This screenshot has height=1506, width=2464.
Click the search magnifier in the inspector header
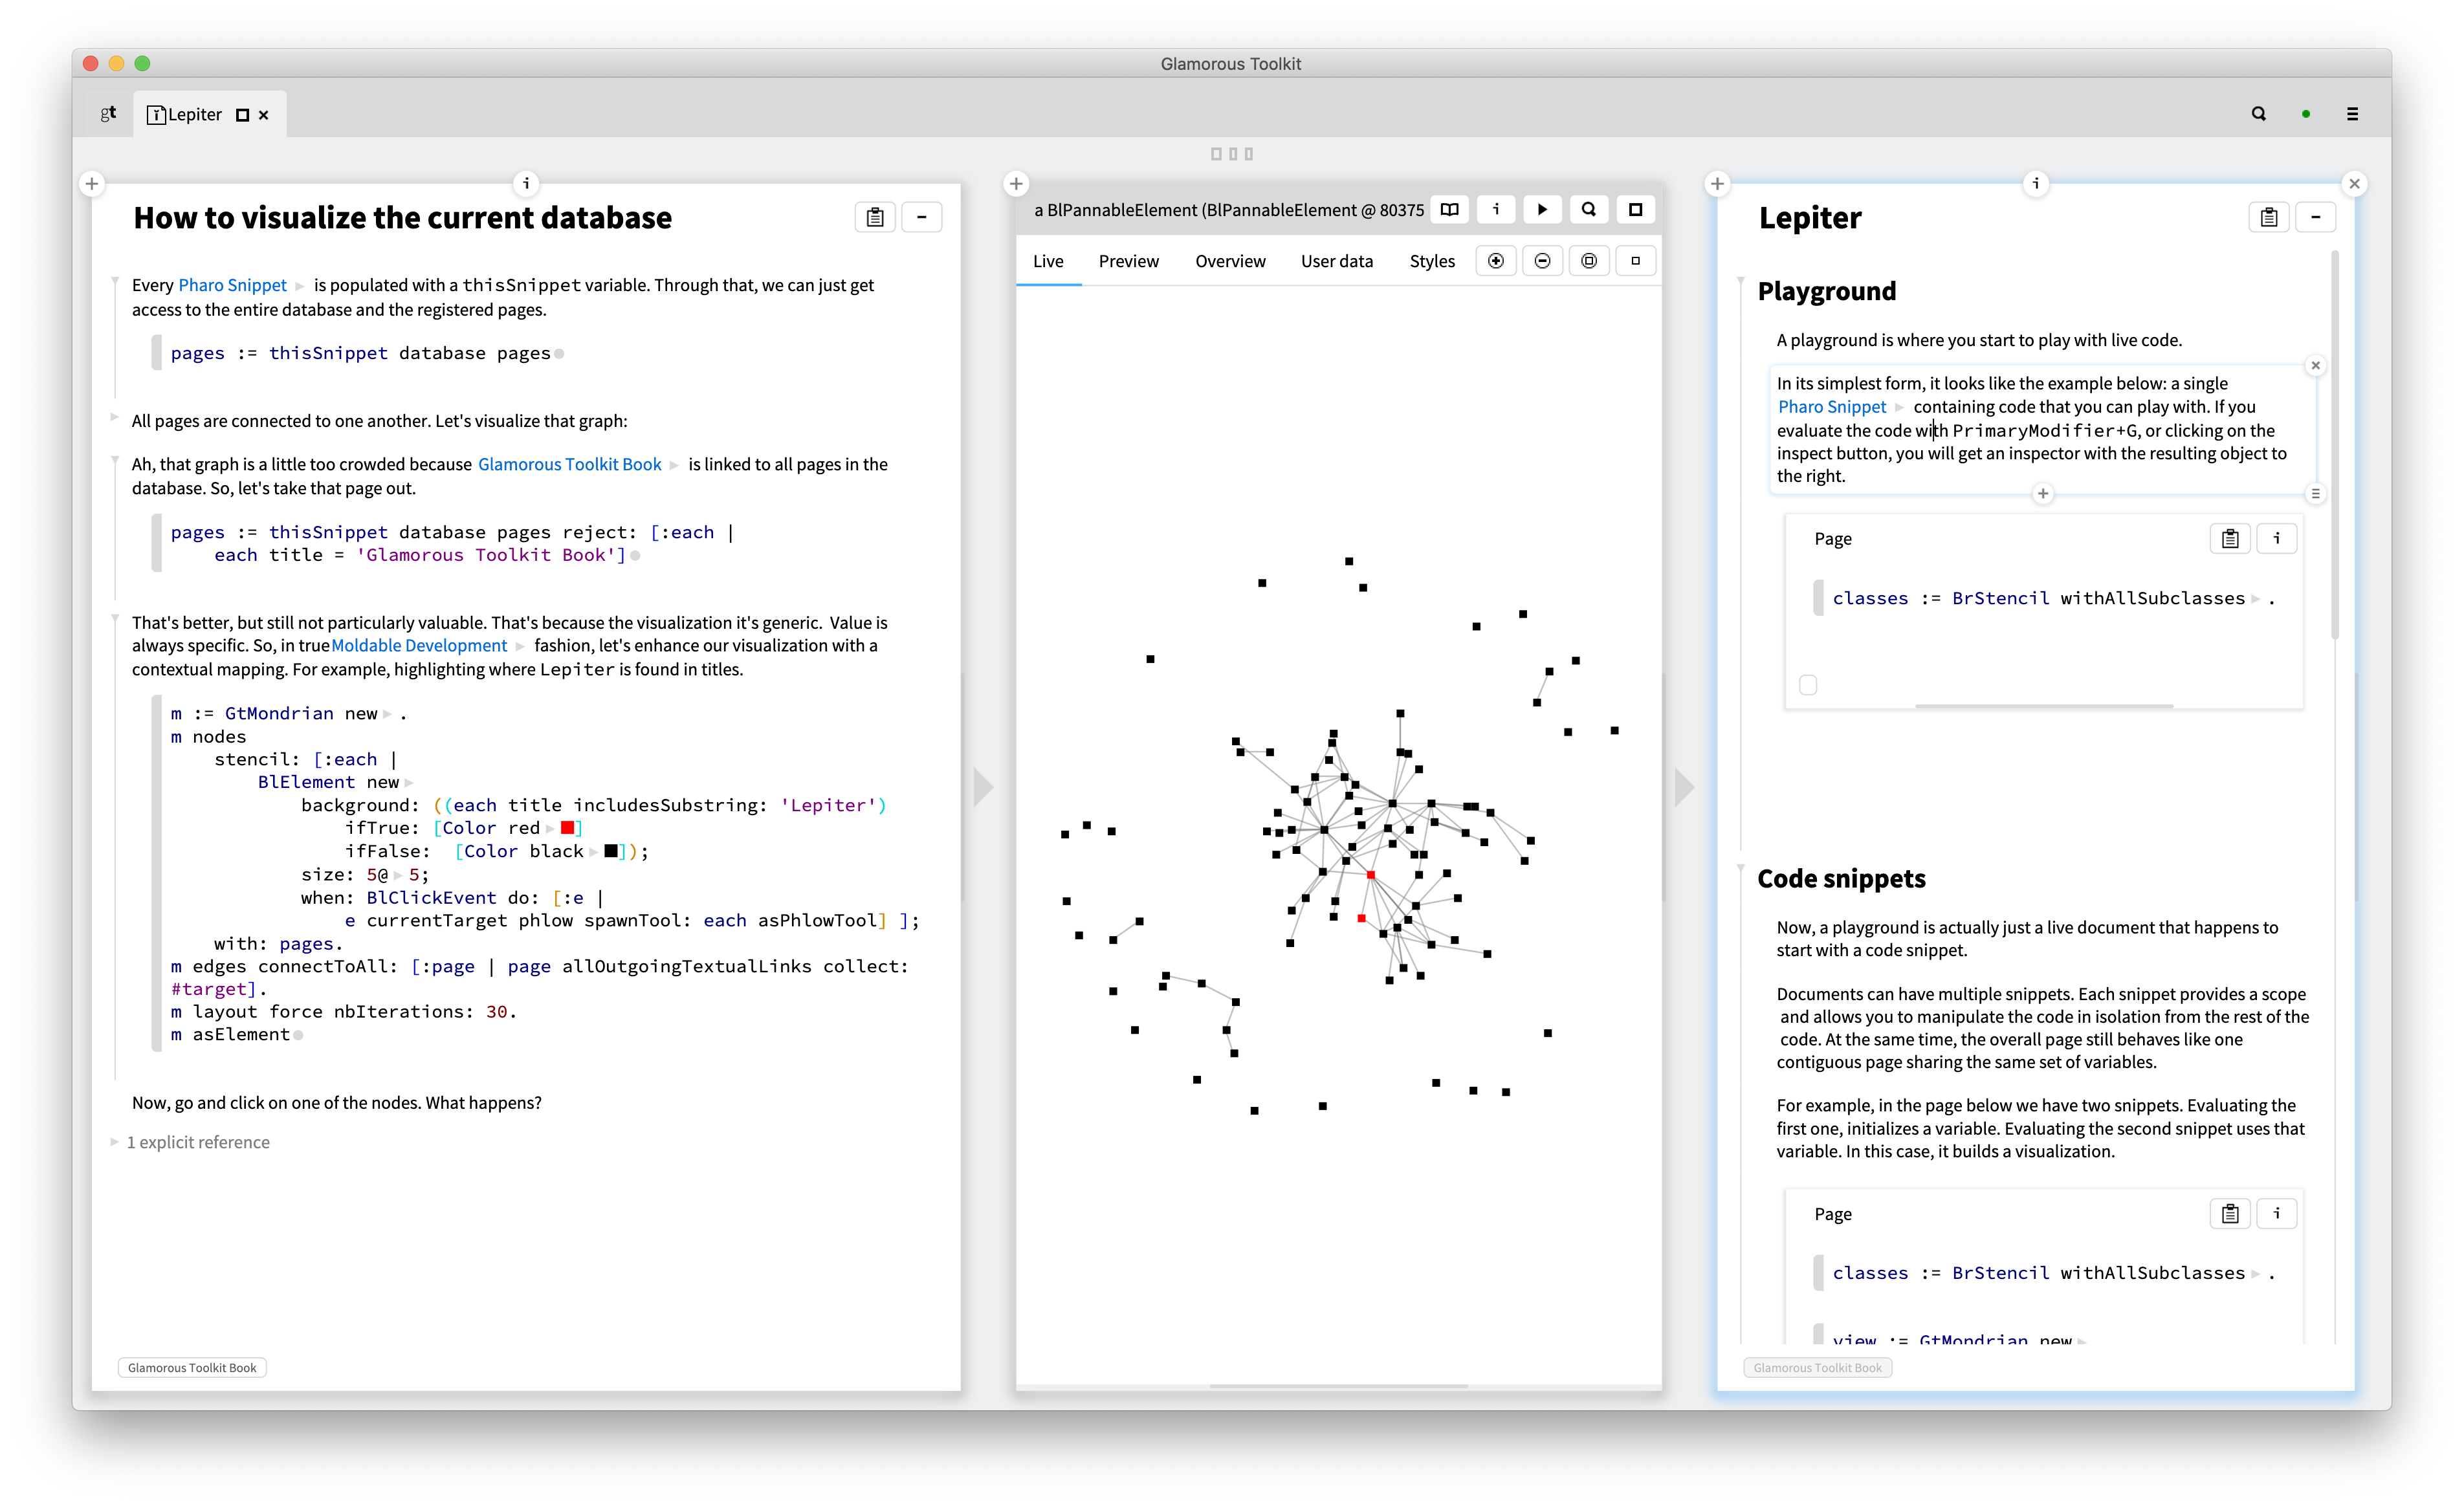(x=1589, y=209)
